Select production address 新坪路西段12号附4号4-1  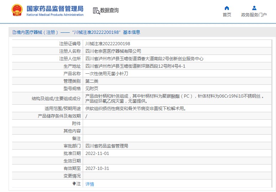136,66
